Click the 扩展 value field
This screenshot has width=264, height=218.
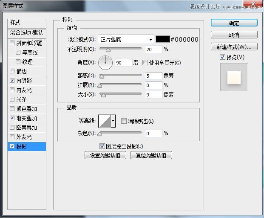click(154, 85)
